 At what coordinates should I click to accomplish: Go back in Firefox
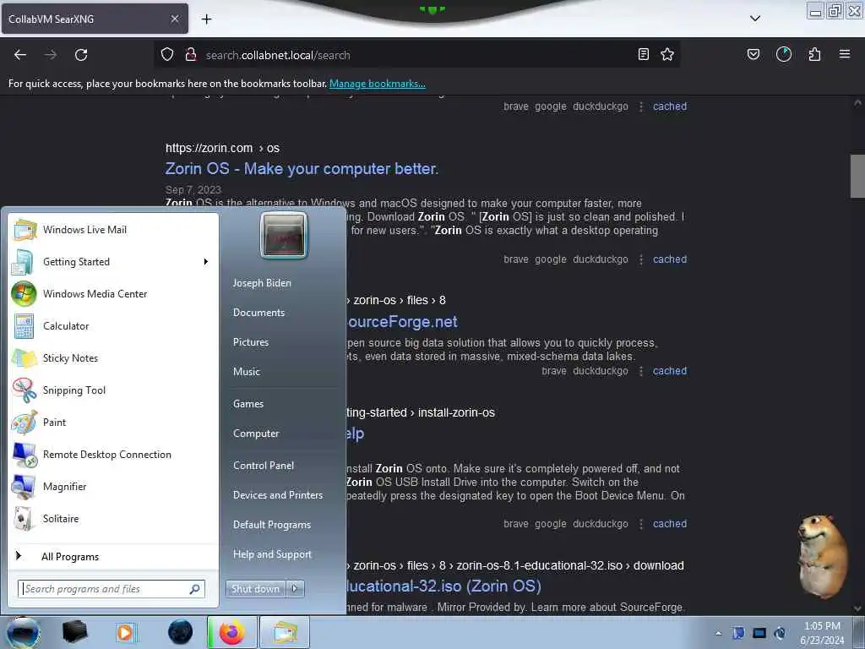click(20, 55)
